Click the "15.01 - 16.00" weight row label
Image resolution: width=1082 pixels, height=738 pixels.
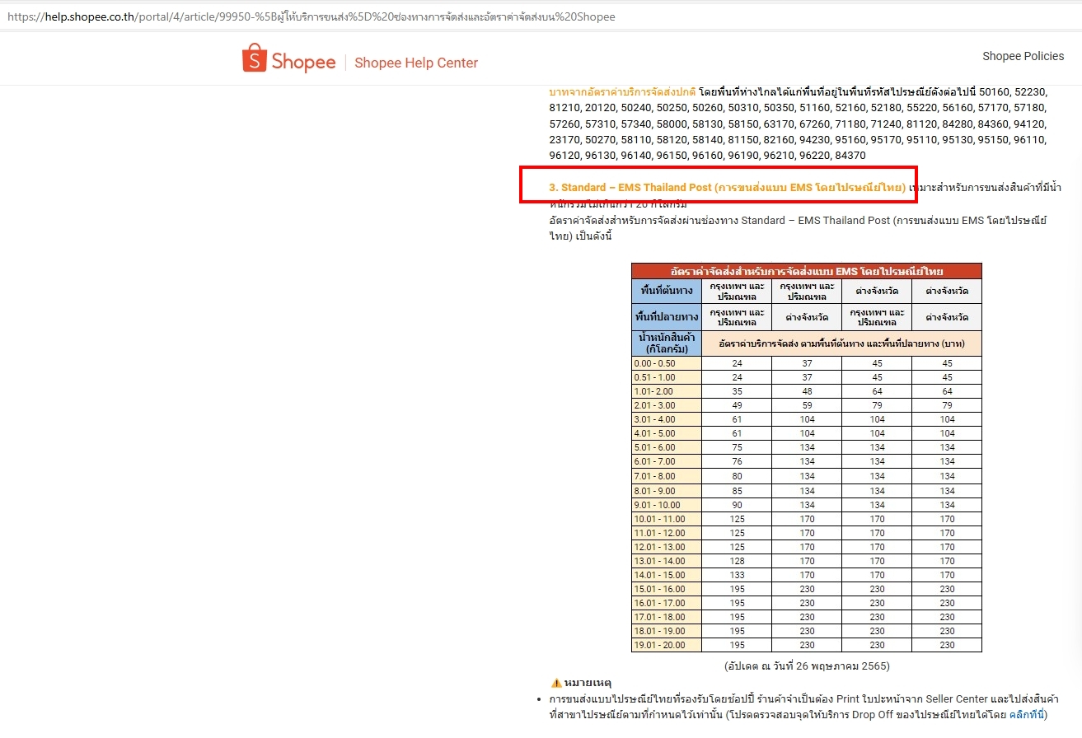pyautogui.click(x=667, y=589)
